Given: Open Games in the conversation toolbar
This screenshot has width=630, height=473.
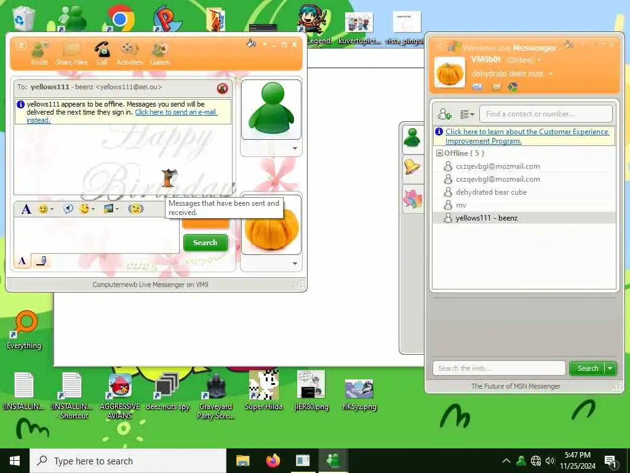Looking at the screenshot, I should [x=160, y=53].
